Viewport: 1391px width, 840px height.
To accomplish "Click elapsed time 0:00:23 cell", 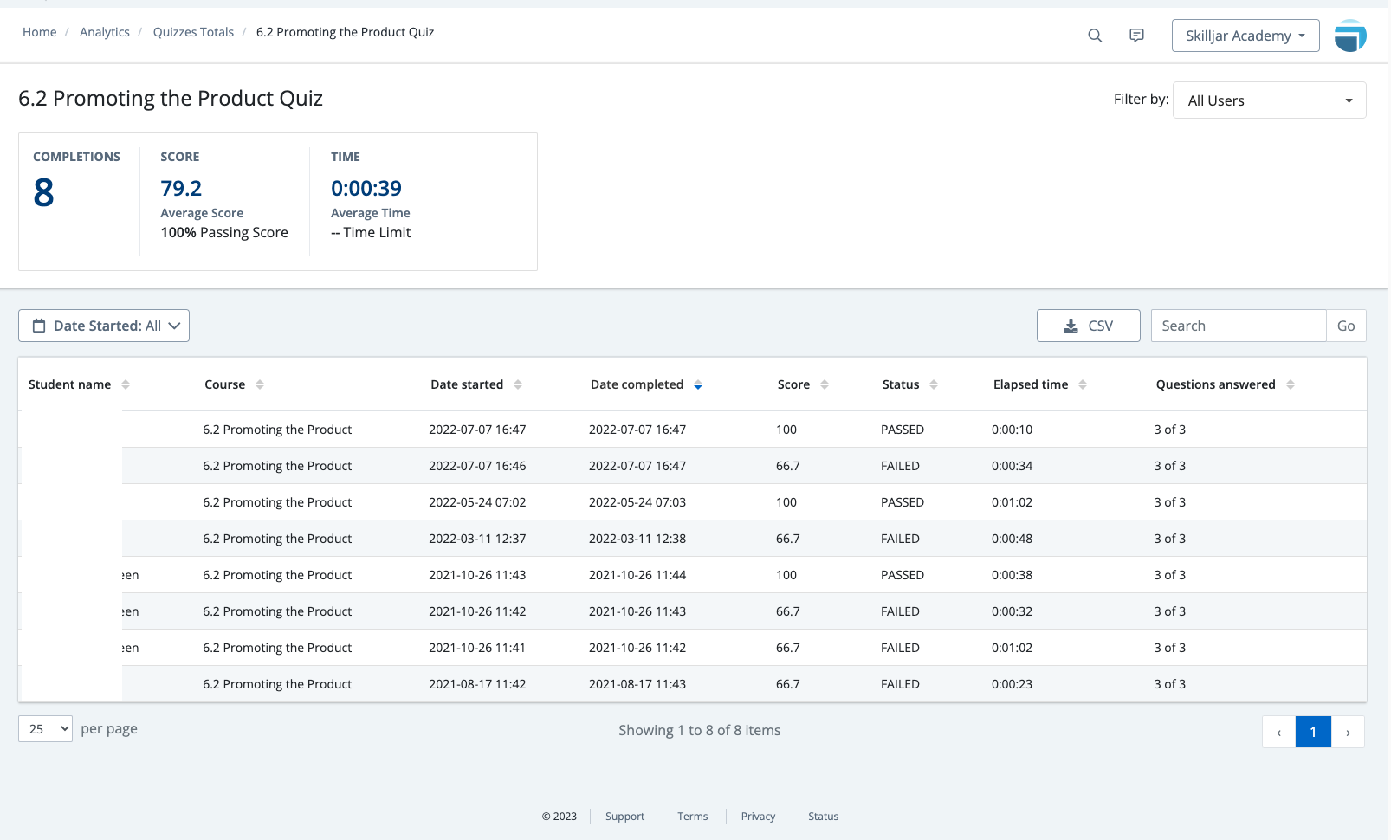I will (1012, 684).
